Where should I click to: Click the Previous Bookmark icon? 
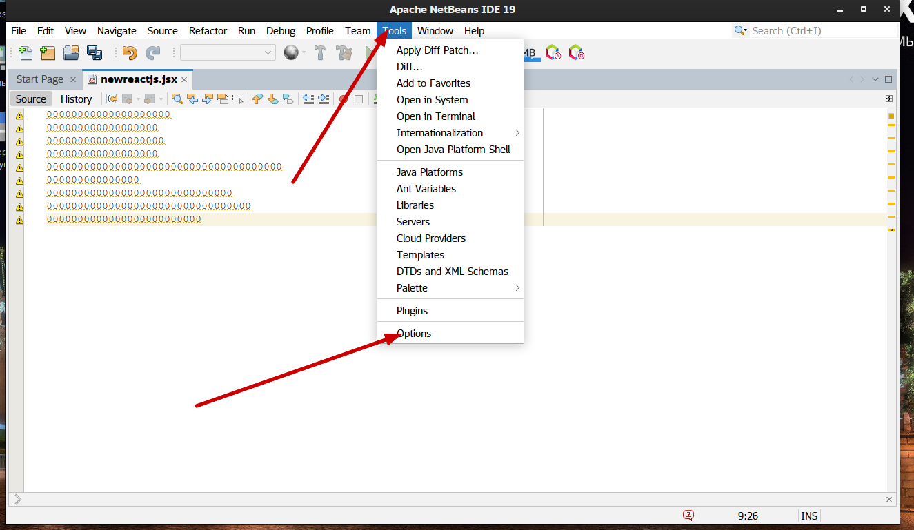257,99
